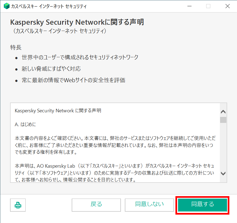
Task: Click the bullet 世界中のユーザーで構成されるセキュリティネットワーク
Action: tap(80, 57)
